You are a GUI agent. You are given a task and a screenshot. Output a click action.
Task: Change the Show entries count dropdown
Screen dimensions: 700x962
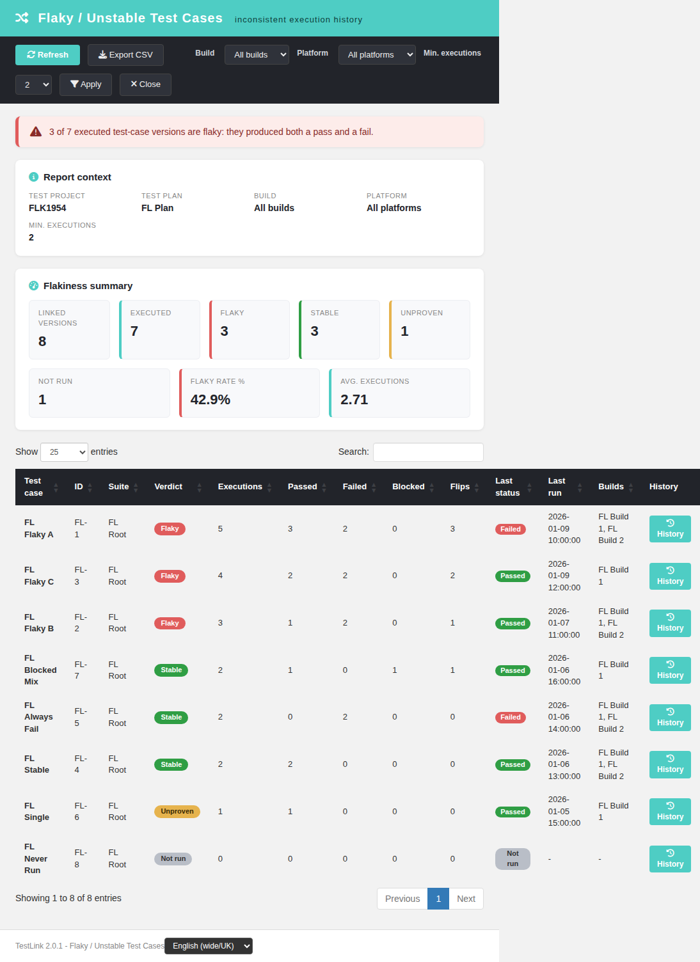pos(64,452)
